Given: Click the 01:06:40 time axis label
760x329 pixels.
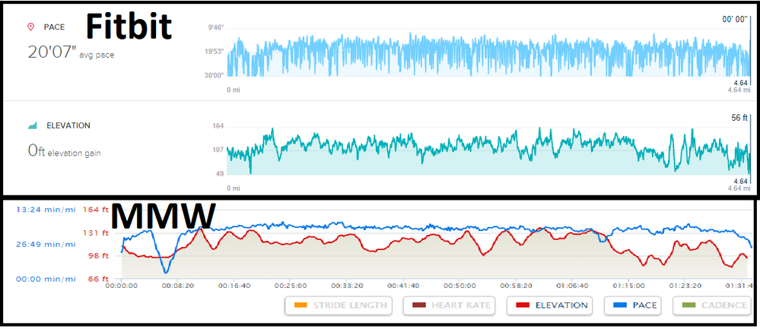Looking at the screenshot, I should (x=572, y=286).
